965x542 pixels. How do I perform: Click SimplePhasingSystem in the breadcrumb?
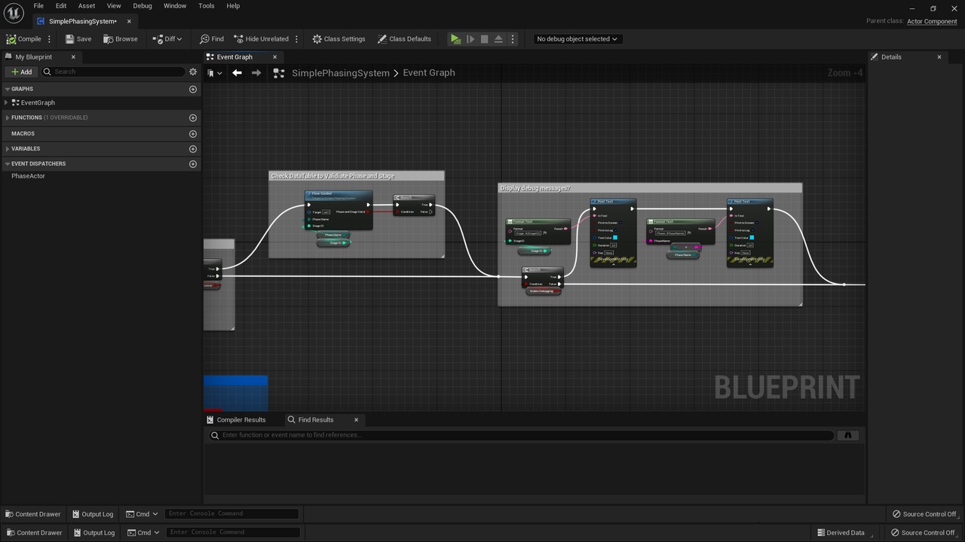(340, 73)
